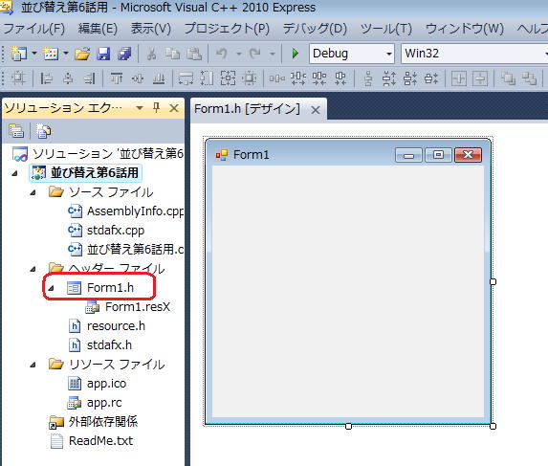Collapse the ソース ファイル folder
The height and width of the screenshot is (466, 548).
[33, 192]
